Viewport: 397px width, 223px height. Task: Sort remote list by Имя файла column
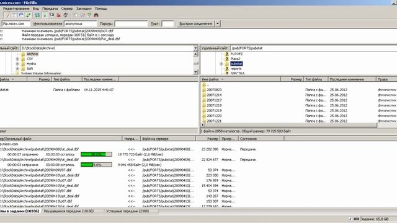tap(240, 79)
